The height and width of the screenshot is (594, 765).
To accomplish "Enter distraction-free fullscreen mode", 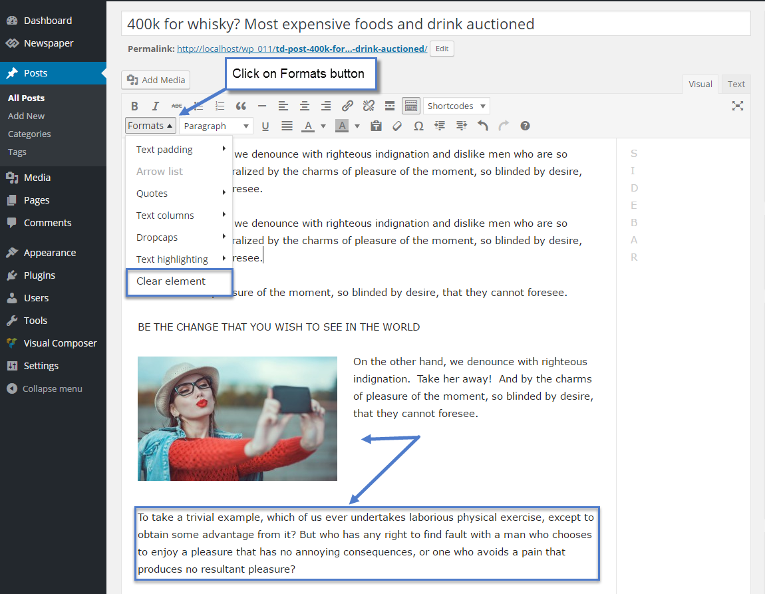I will tap(738, 106).
